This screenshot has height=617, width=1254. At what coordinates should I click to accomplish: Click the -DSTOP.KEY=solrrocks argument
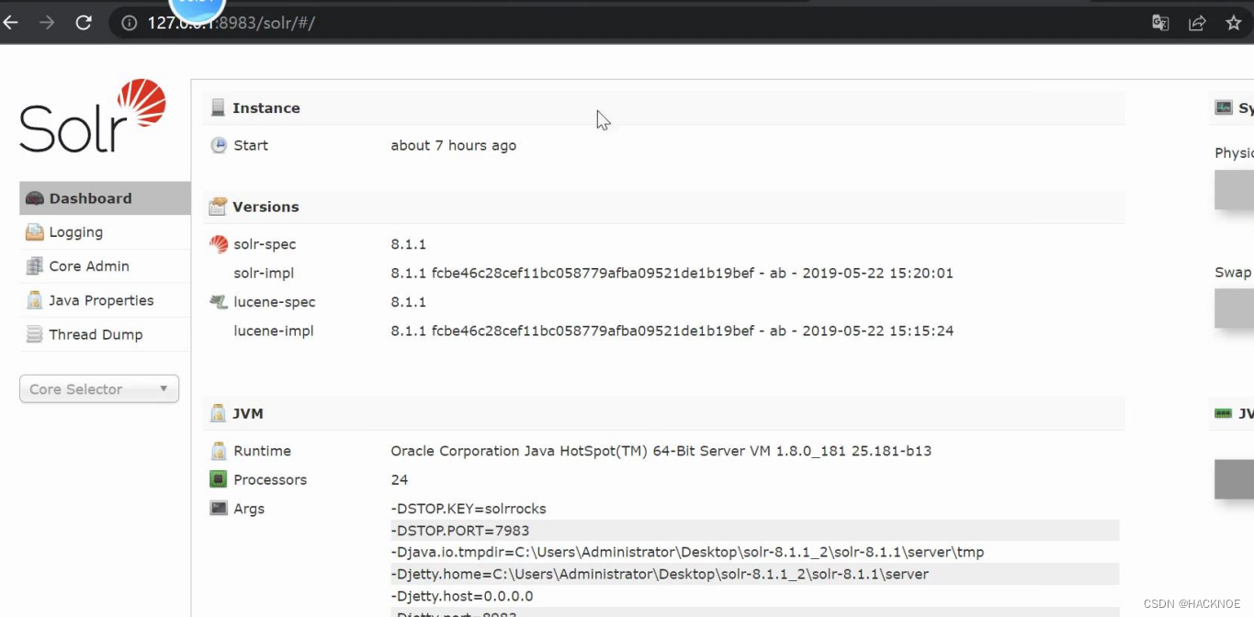click(469, 509)
